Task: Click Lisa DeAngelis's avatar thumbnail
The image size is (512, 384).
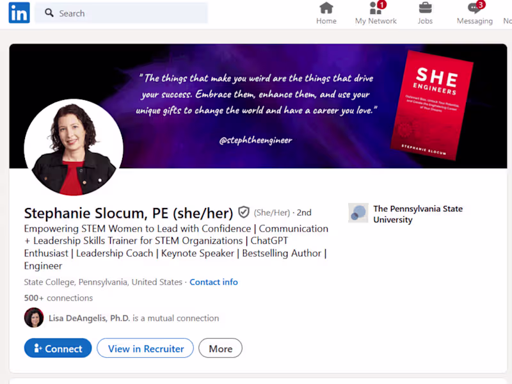Action: (x=34, y=317)
